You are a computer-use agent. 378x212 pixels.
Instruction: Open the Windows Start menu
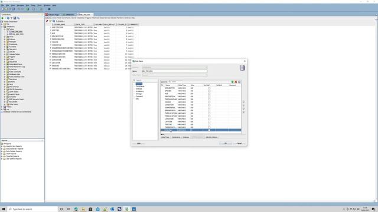click(x=4, y=209)
